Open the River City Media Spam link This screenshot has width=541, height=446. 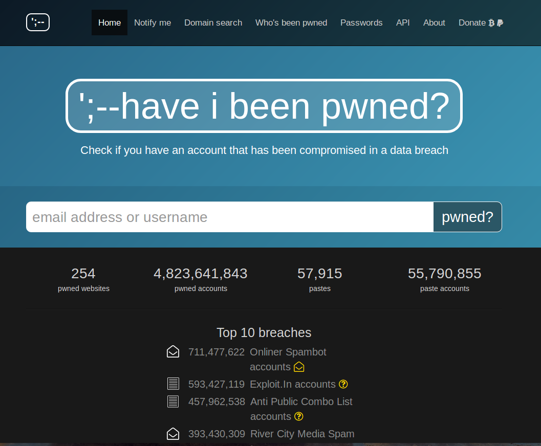click(x=302, y=434)
